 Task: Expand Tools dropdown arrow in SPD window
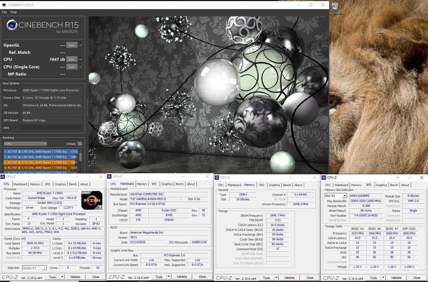383,278
